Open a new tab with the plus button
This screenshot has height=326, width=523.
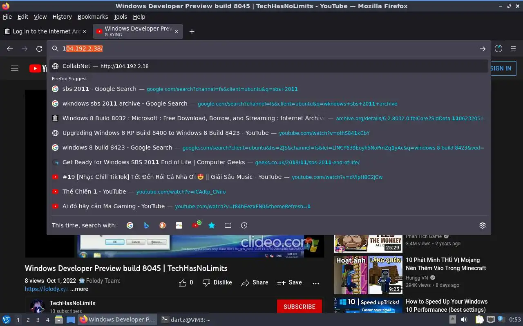tap(192, 31)
